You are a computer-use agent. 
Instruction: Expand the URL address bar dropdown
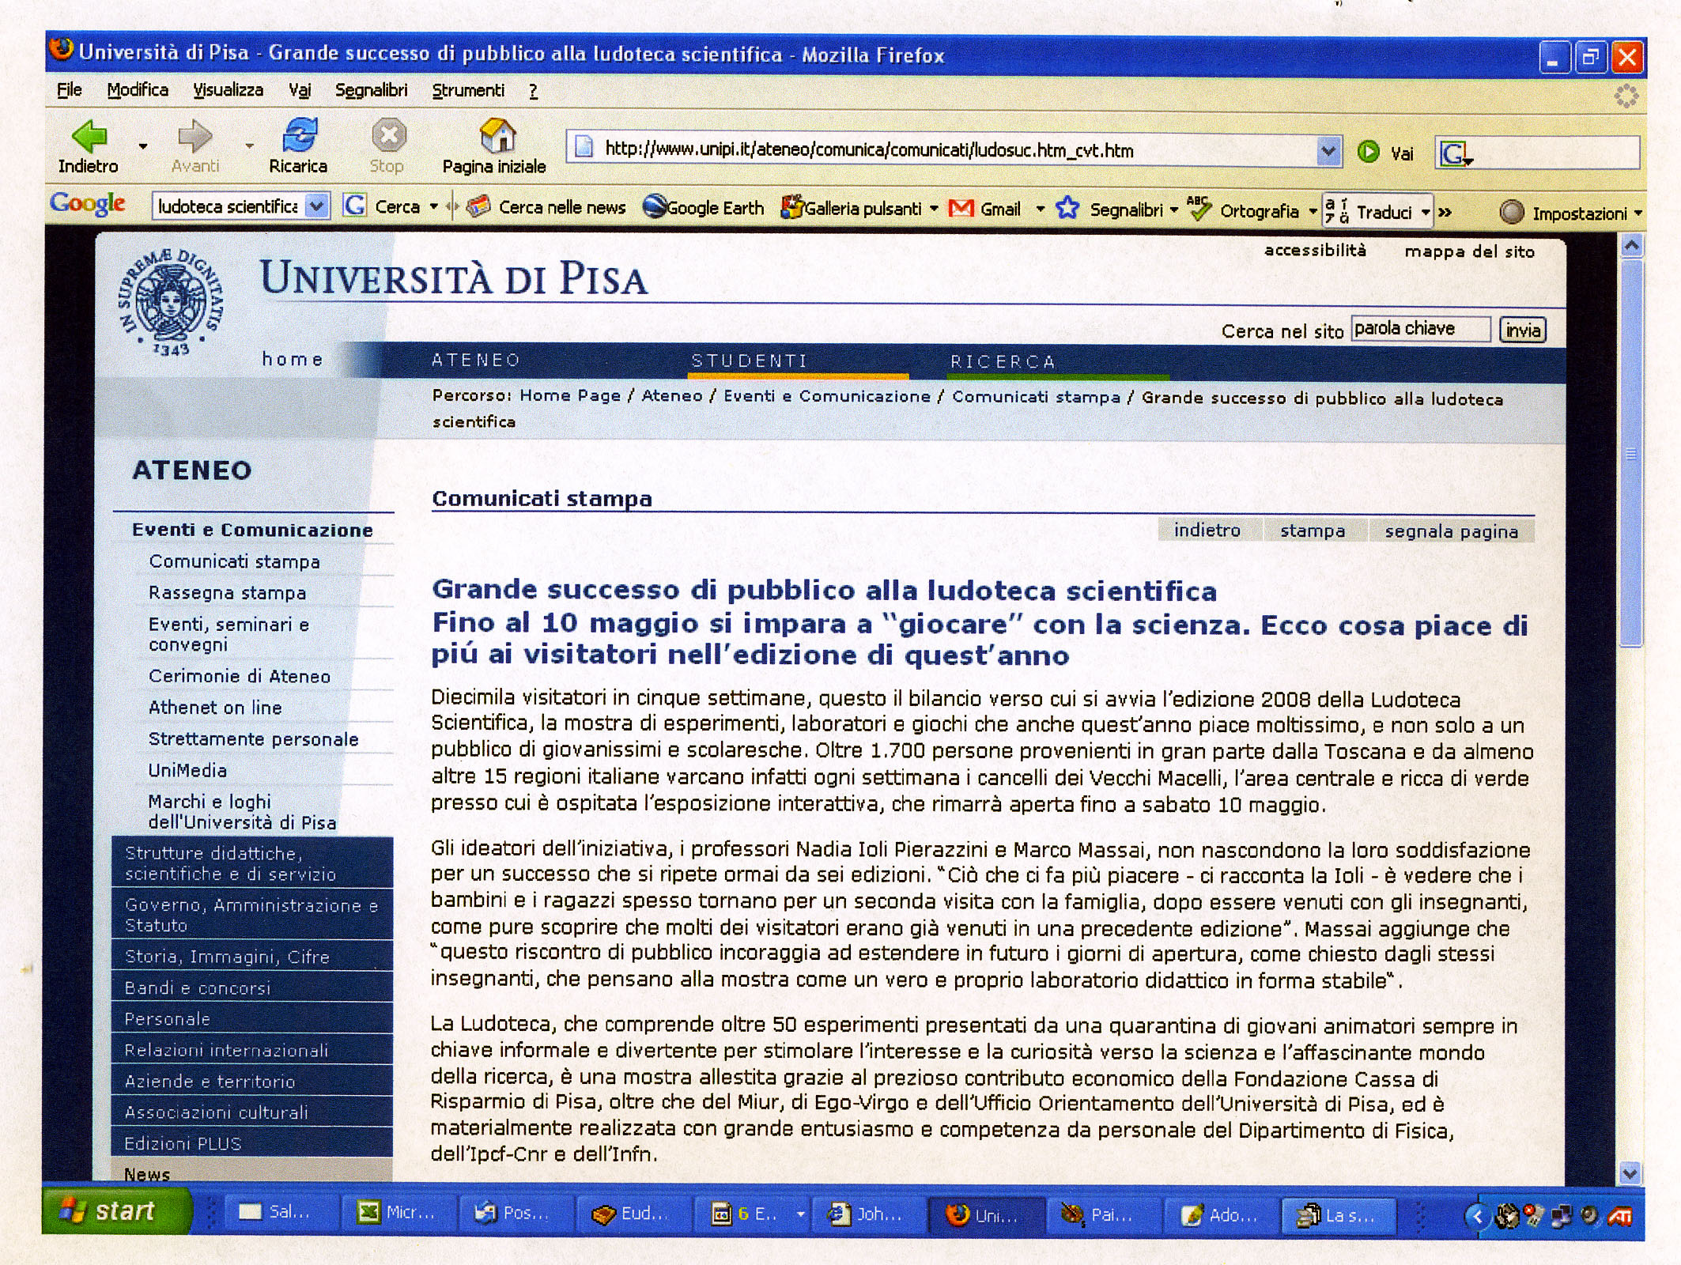(x=1328, y=150)
